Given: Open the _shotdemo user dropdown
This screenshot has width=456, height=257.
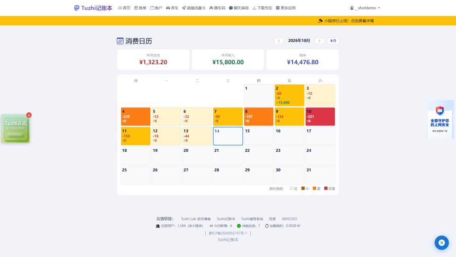Looking at the screenshot, I should point(365,8).
